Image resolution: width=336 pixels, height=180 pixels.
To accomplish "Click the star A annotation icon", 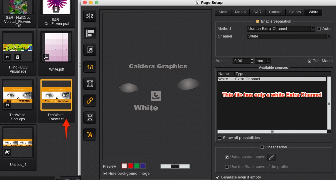I will [90, 134].
